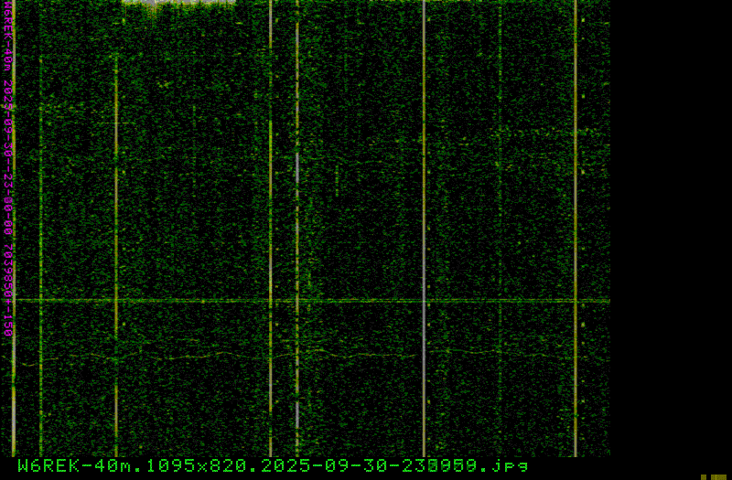The image size is (732, 480).
Task: Click the bright white vertical line right of center
Action: pos(424,183)
